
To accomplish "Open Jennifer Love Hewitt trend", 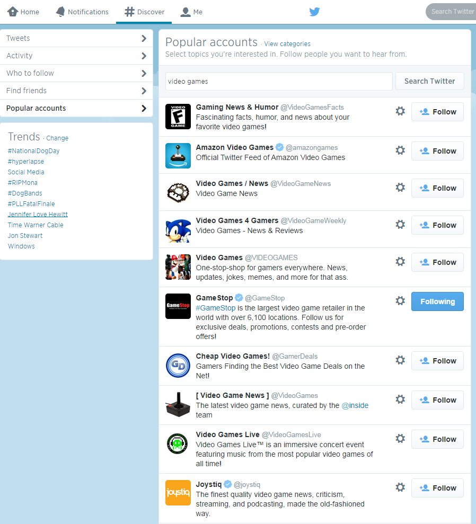I will (38, 214).
